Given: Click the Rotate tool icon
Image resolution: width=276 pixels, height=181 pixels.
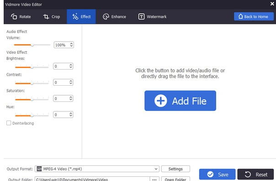Looking at the screenshot, I should pos(14,16).
